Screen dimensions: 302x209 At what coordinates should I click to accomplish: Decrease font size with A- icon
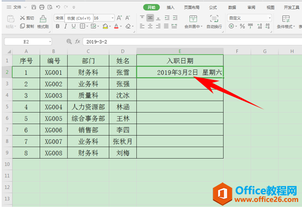pyautogui.click(x=127, y=18)
